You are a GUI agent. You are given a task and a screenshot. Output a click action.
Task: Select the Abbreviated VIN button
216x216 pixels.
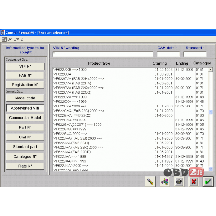[25, 108]
